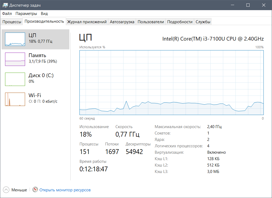Screen dimensions: 272x198
Task: Click the Максимальная скорость value 2,40 ГГц
Action: click(x=214, y=127)
